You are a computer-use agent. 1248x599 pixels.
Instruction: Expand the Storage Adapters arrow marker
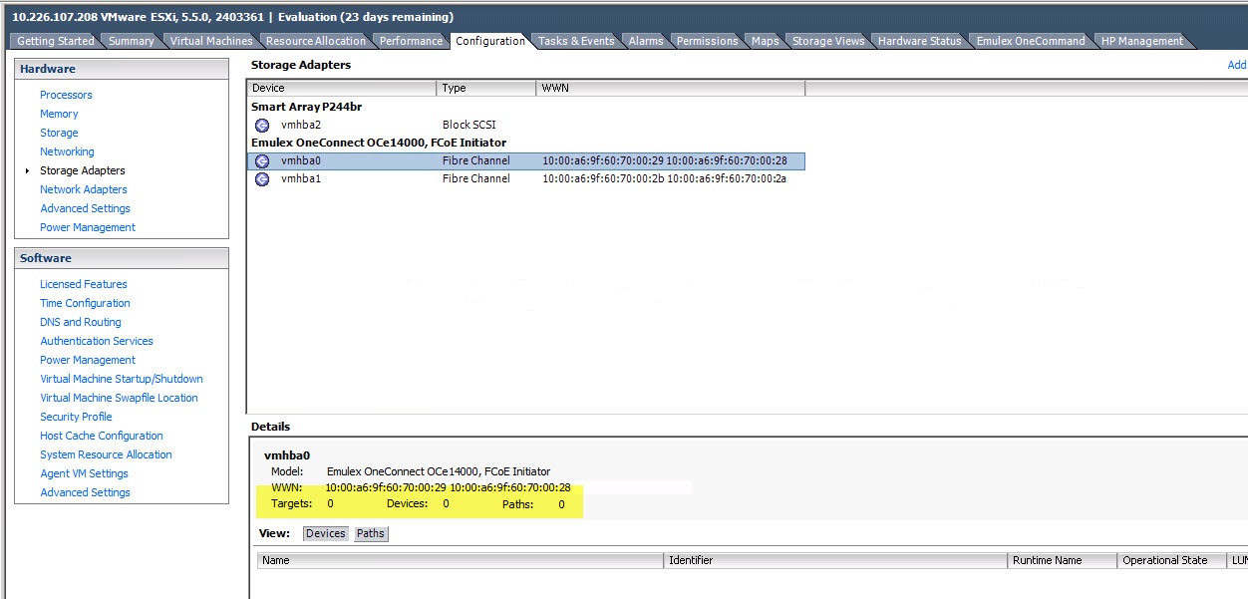[x=27, y=171]
